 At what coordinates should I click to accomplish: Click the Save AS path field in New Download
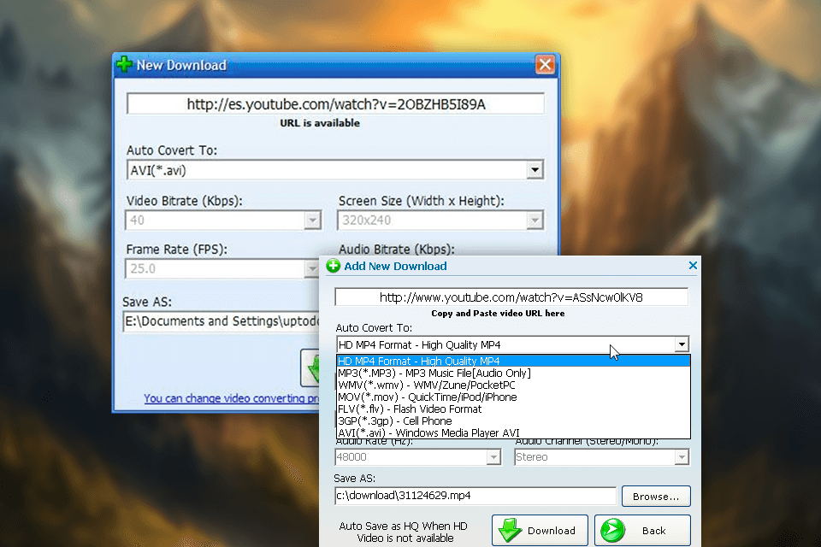point(221,321)
